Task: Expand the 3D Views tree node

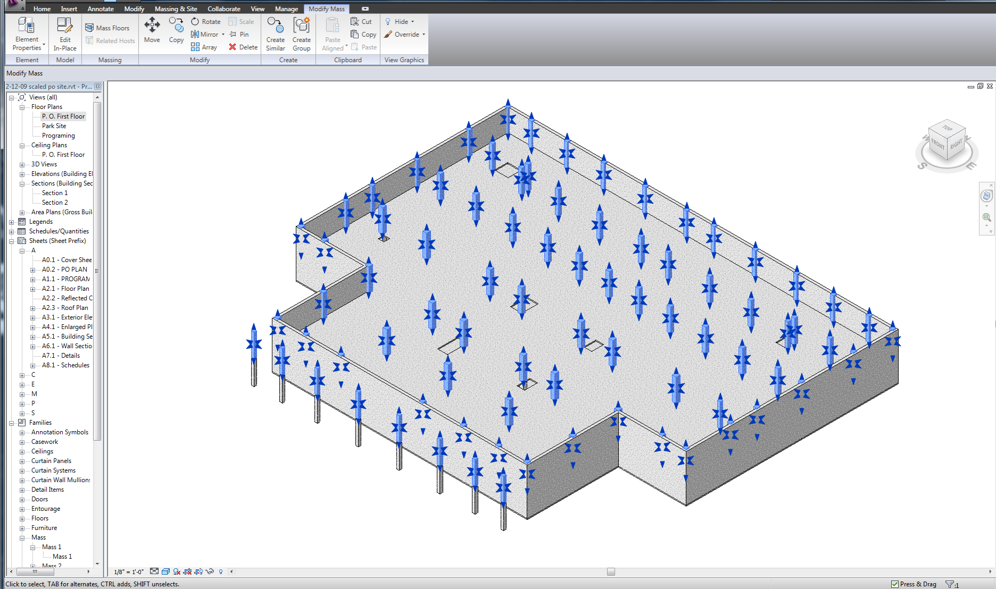Action: (22, 165)
